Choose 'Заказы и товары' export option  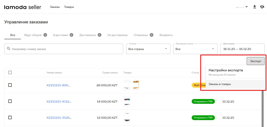(220, 84)
